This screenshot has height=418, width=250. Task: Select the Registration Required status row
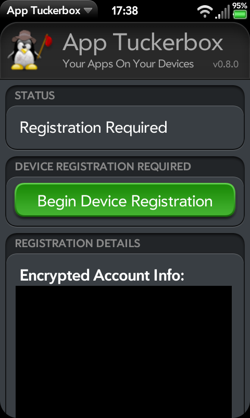125,127
